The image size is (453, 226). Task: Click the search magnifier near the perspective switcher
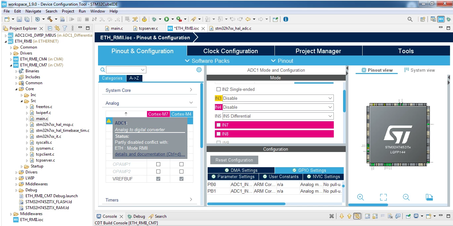410,19
